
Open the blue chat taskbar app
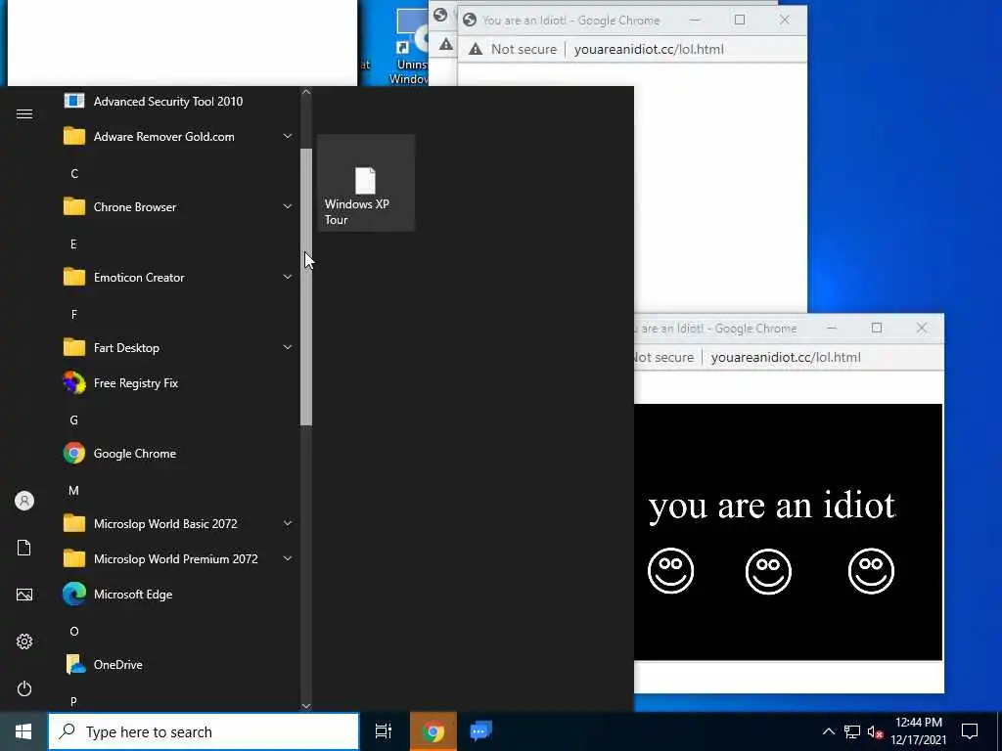click(480, 731)
